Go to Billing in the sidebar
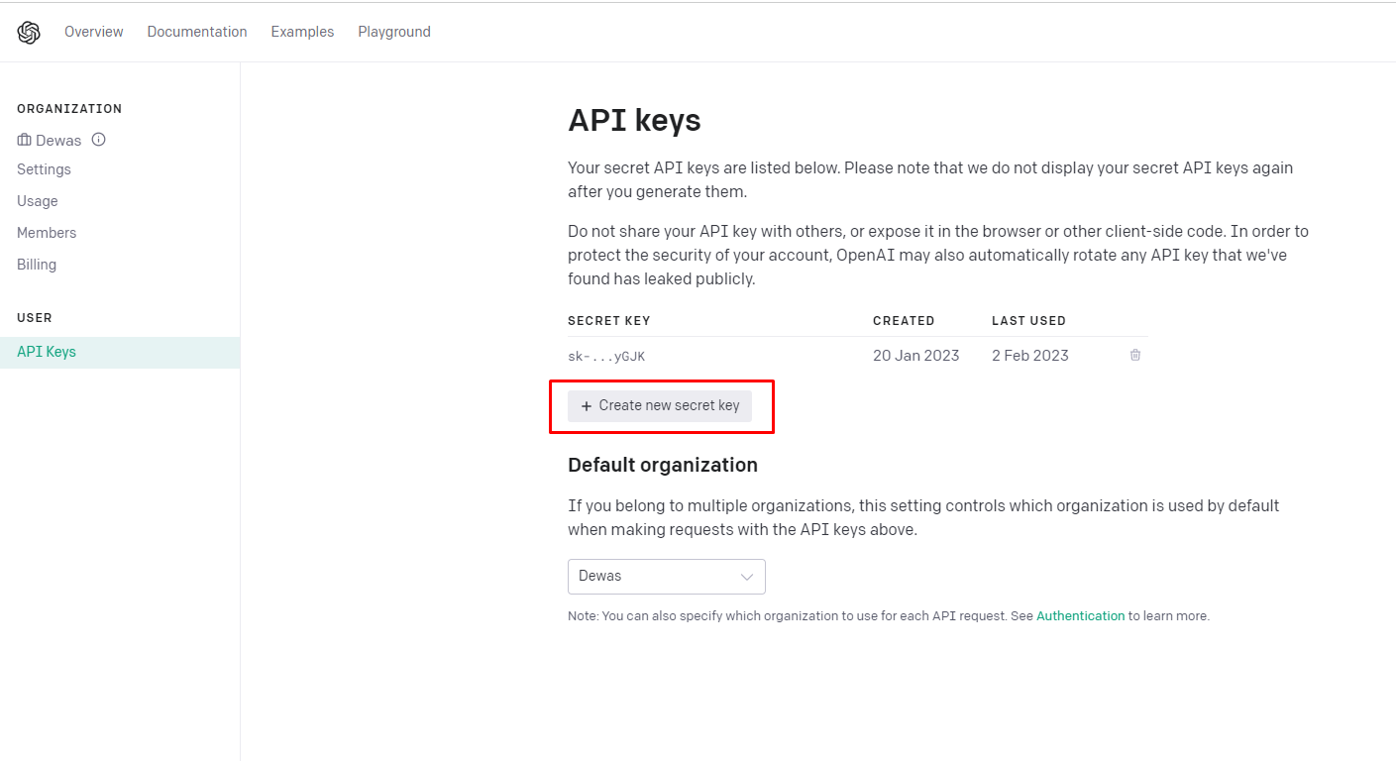 tap(37, 265)
